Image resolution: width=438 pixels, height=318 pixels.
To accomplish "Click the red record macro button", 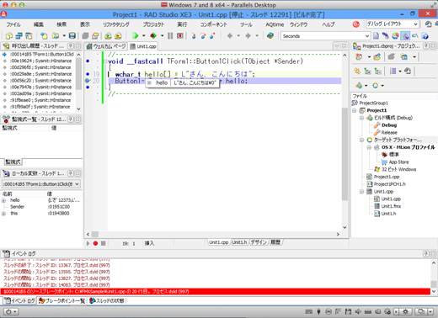I will pos(95,243).
